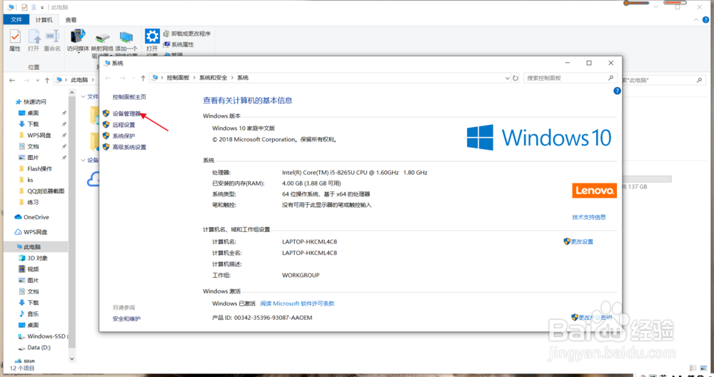
Task: Select Flash操作 folder in navigation pane
Action: click(39, 169)
